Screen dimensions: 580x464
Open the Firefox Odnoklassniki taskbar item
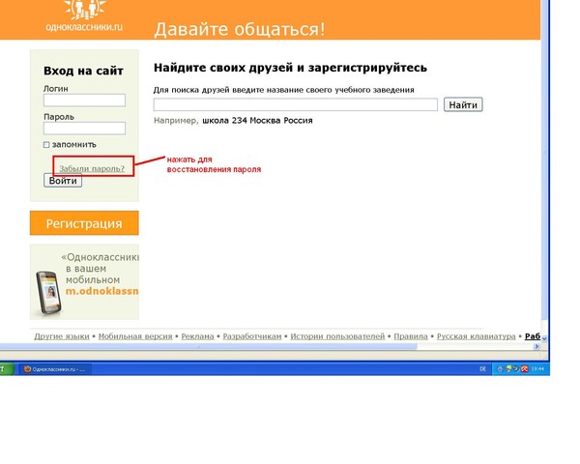pos(55,369)
